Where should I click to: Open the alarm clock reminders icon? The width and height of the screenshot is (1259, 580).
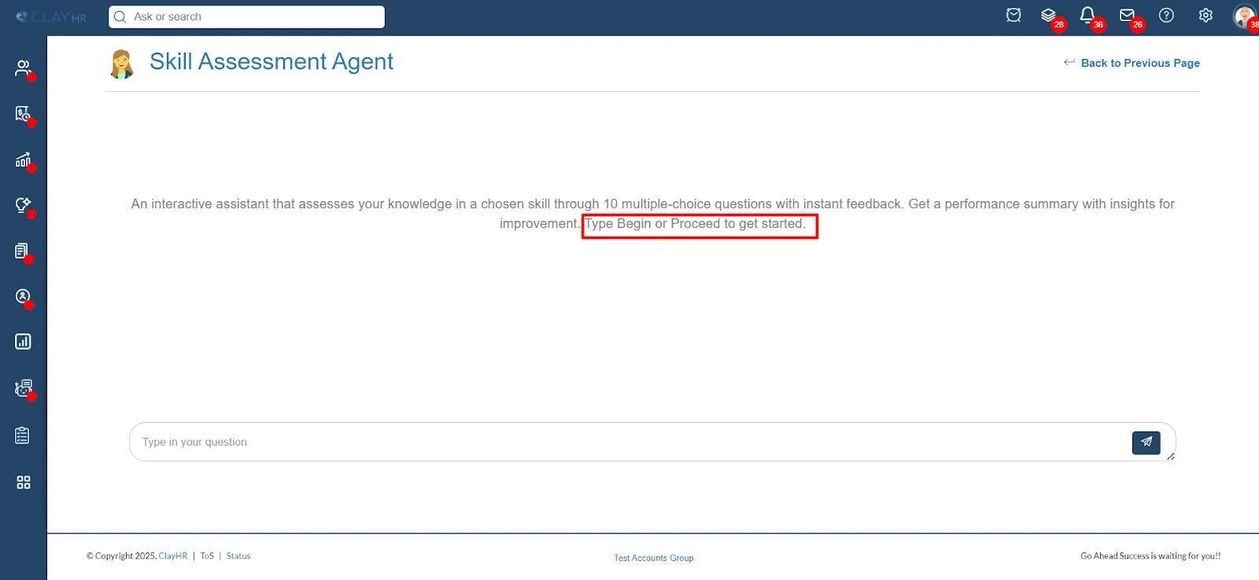tap(1013, 15)
